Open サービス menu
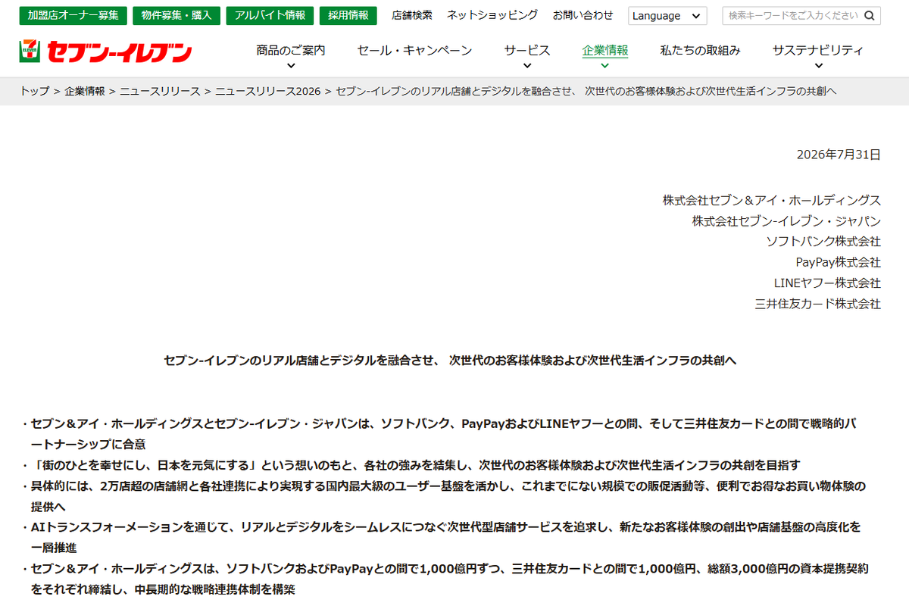This screenshot has width=909, height=606. coord(527,51)
